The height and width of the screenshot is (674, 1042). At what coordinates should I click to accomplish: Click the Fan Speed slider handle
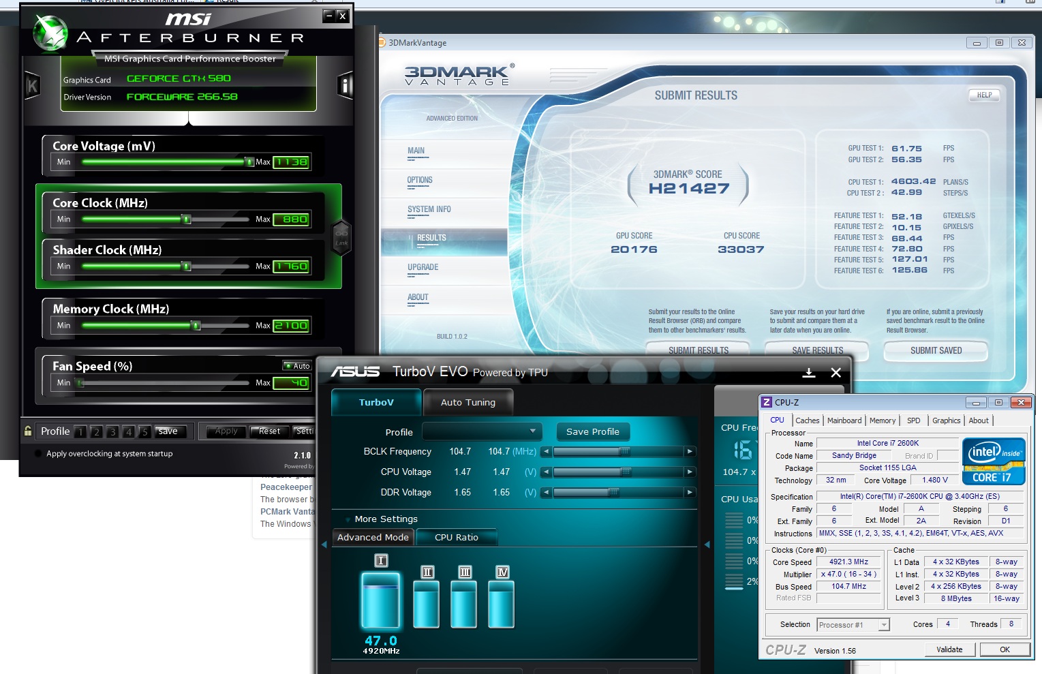80,382
